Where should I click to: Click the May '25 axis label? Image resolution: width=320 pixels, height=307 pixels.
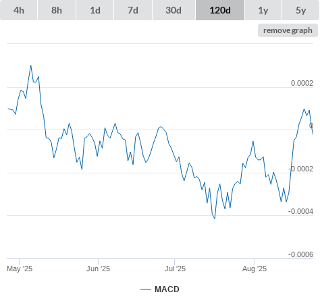pos(20,269)
